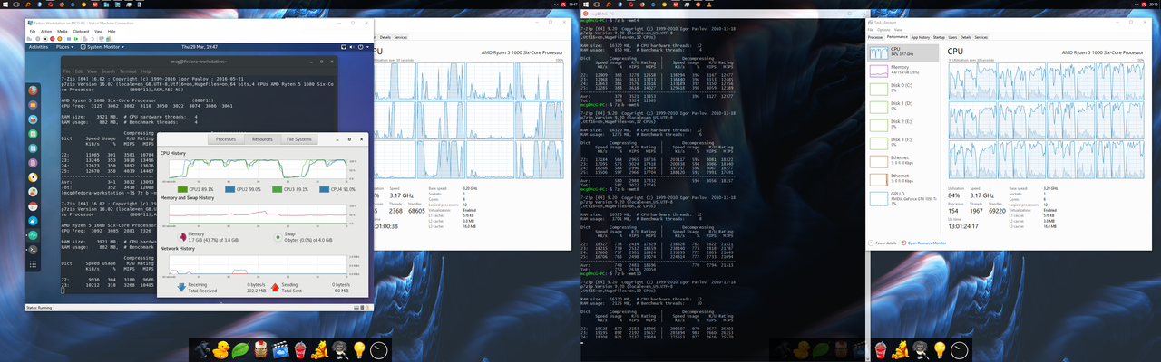Click the CPU3 color swatch
The width and height of the screenshot is (1161, 362).
point(277,189)
